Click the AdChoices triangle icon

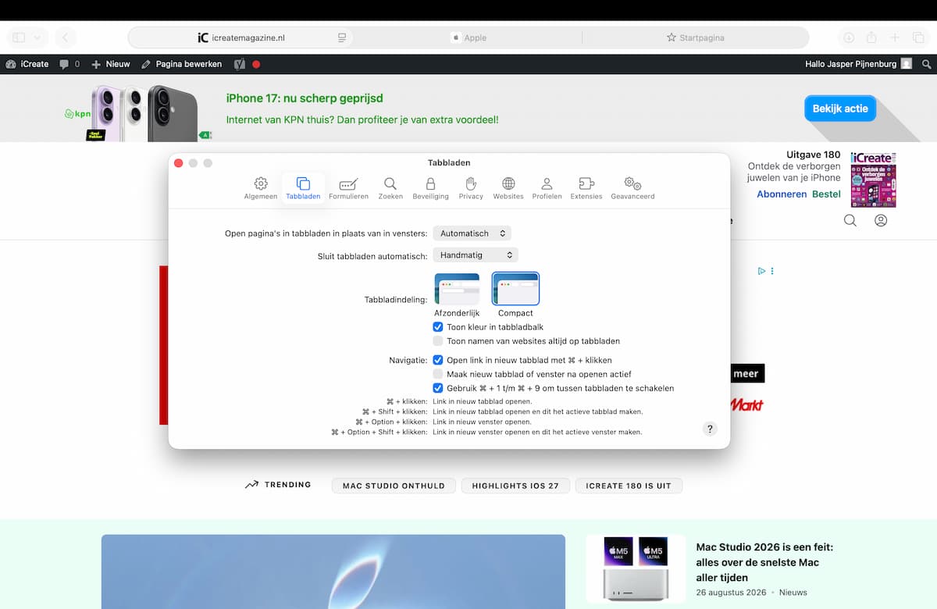761,271
